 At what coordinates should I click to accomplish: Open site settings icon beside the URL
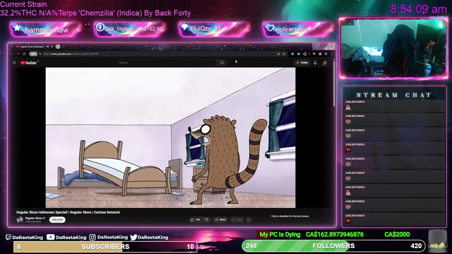[x=40, y=54]
